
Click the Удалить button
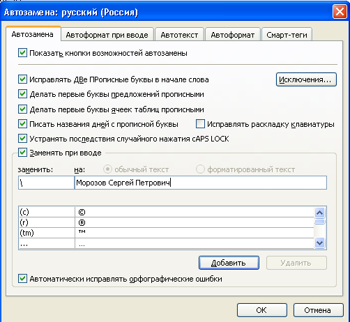point(296,263)
